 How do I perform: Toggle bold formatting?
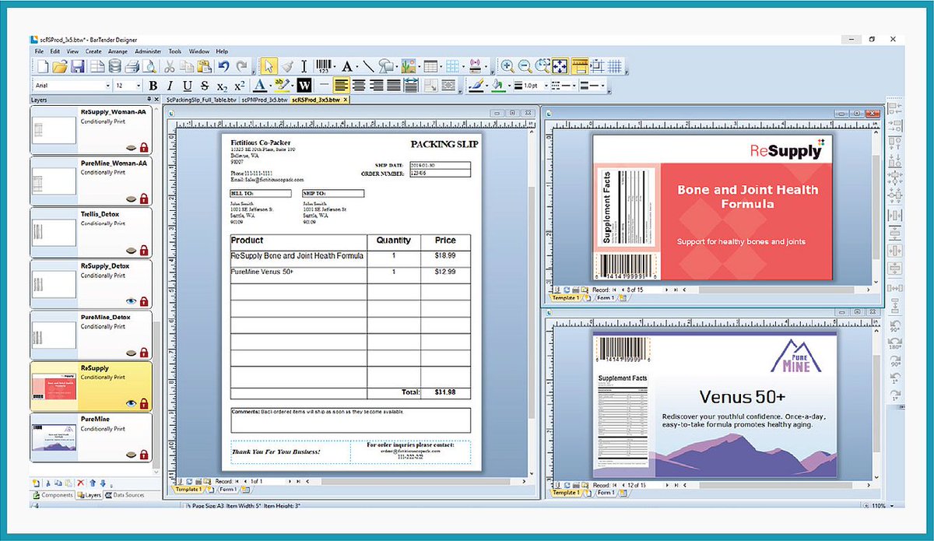click(x=153, y=86)
